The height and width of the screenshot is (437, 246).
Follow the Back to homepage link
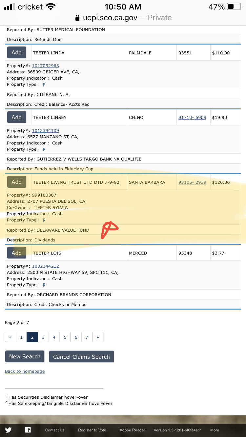[25, 371]
